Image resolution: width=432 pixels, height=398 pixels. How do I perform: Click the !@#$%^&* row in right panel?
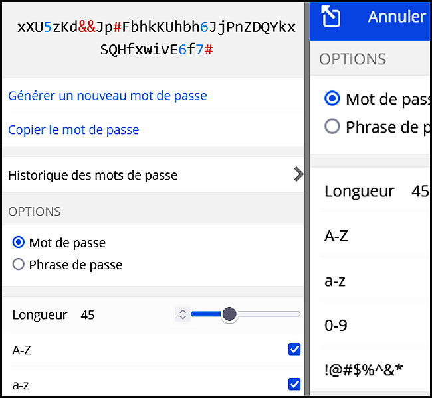coord(370,369)
